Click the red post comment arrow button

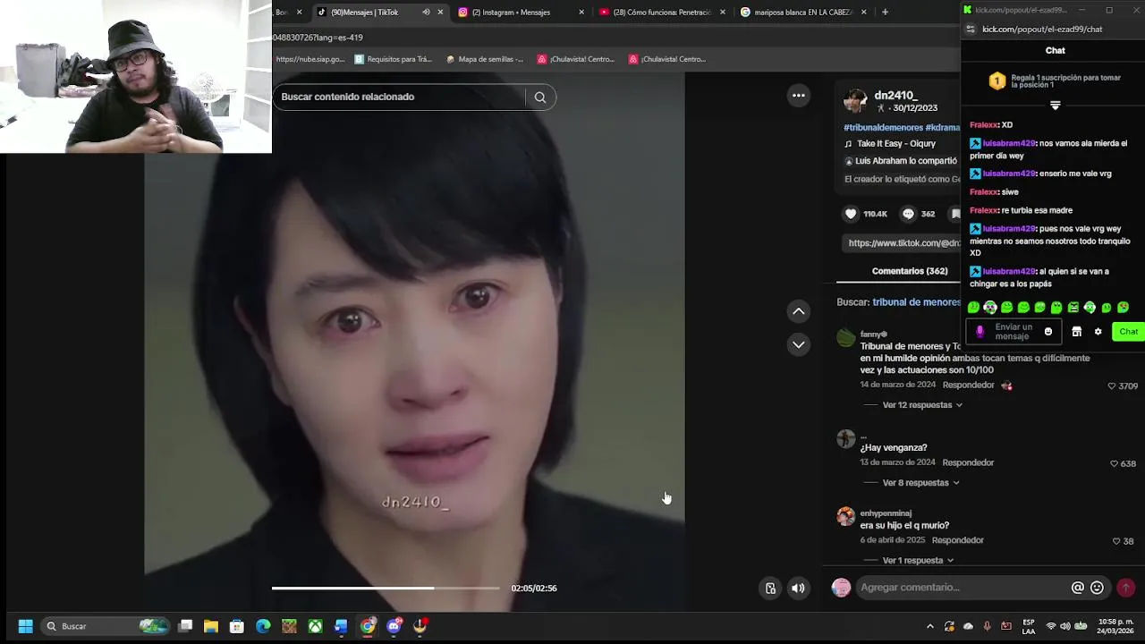1126,588
